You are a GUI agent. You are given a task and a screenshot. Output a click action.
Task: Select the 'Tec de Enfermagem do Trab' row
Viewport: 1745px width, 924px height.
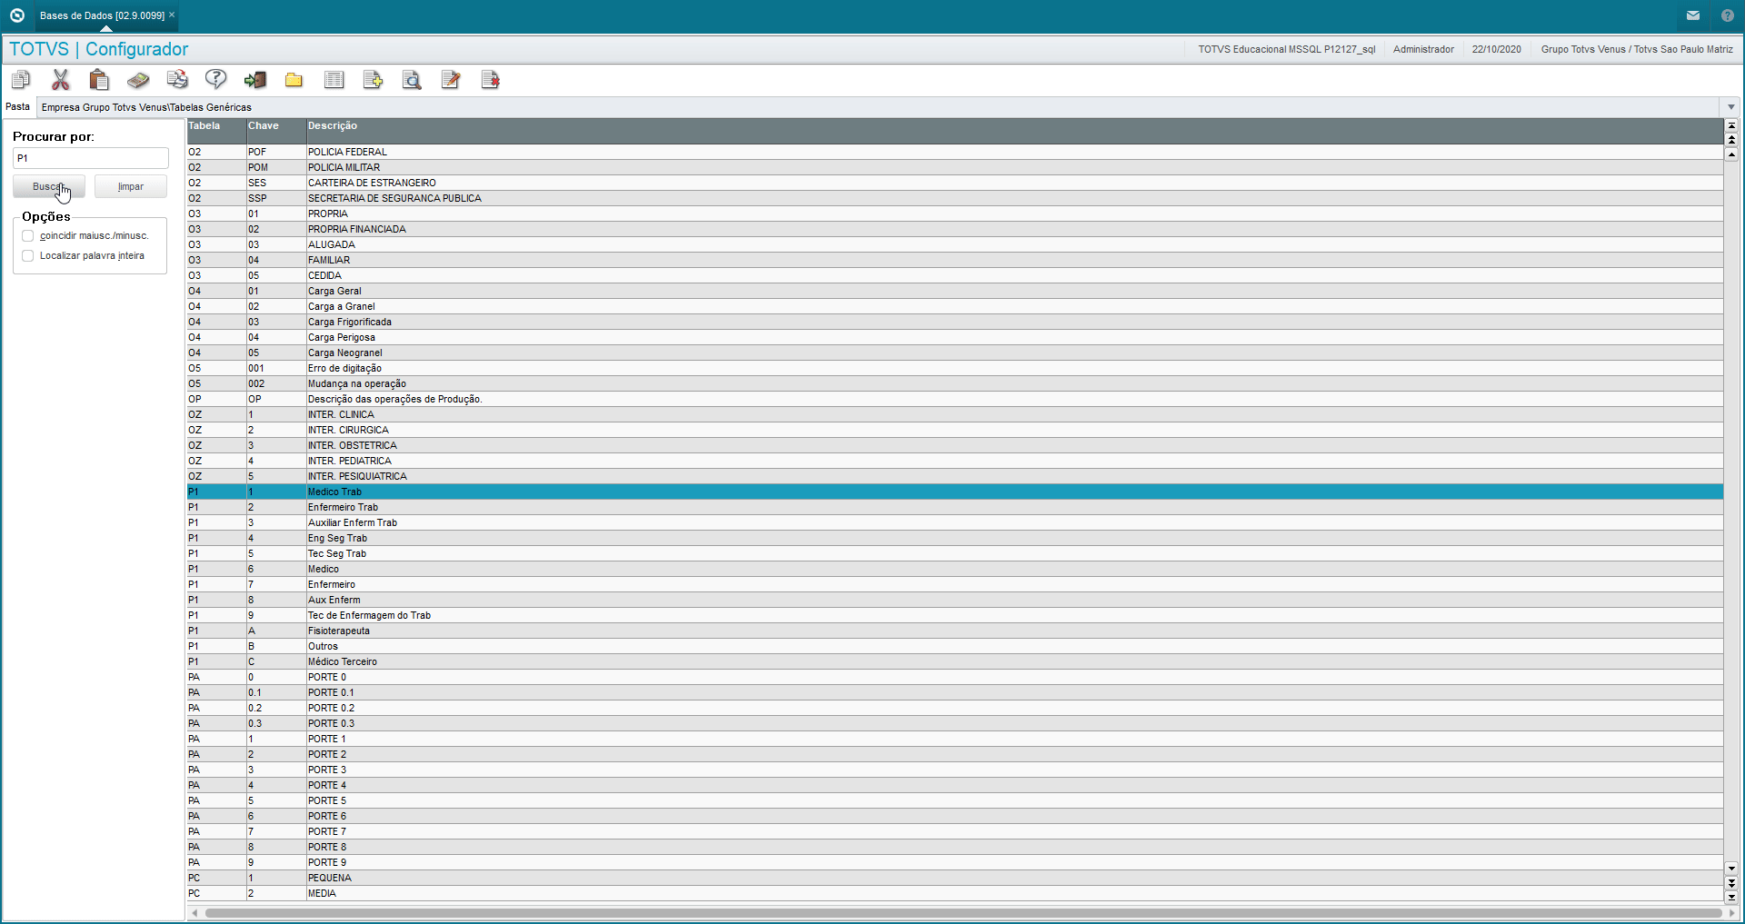pos(955,616)
